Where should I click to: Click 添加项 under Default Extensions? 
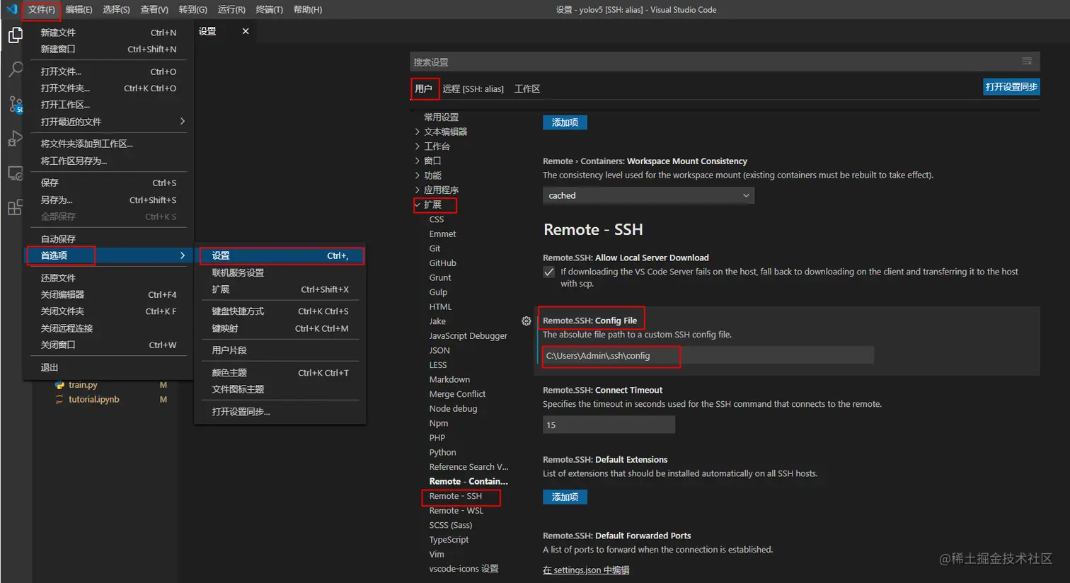click(565, 497)
